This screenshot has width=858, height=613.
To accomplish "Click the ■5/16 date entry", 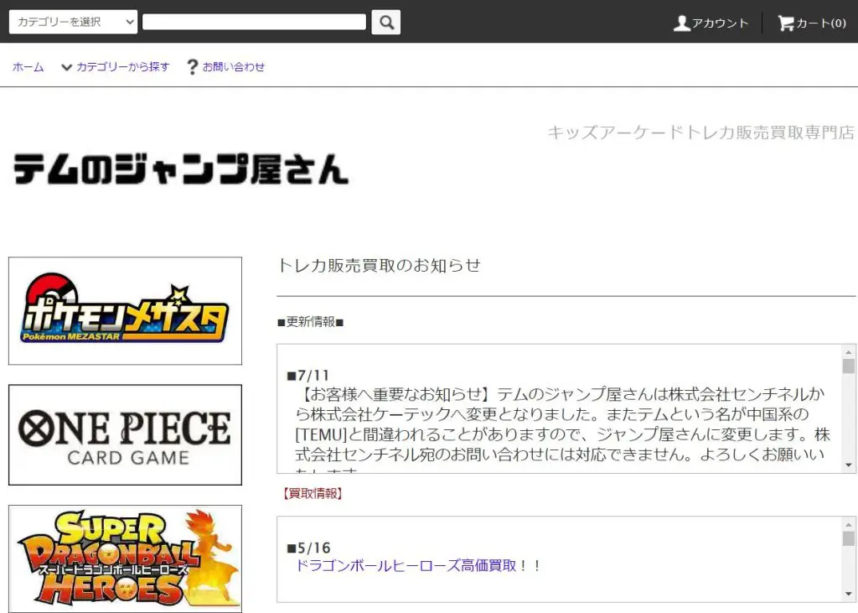I will [x=308, y=548].
